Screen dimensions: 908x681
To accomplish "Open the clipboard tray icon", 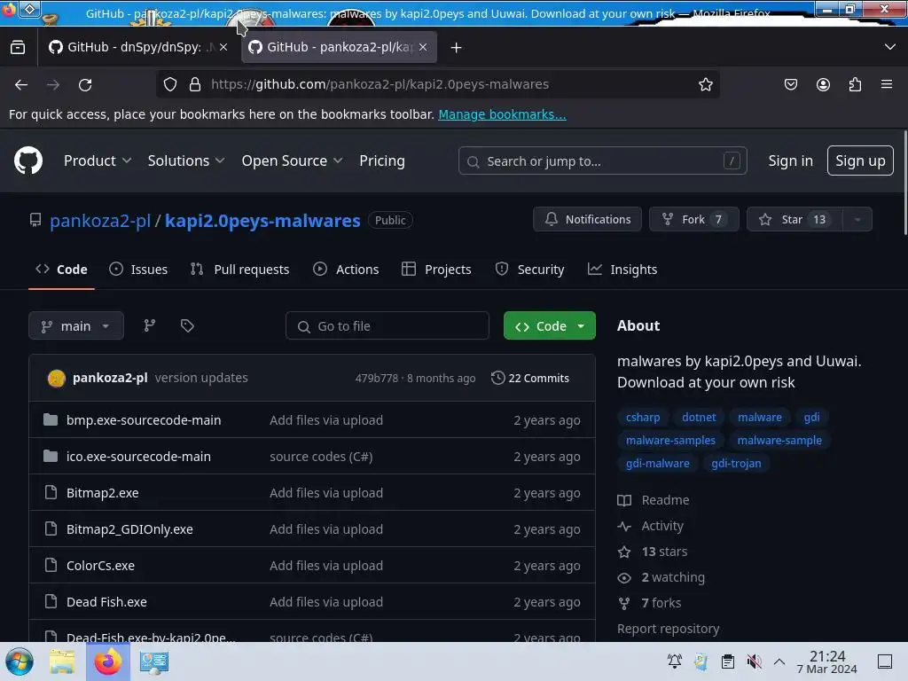I will click(x=728, y=661).
